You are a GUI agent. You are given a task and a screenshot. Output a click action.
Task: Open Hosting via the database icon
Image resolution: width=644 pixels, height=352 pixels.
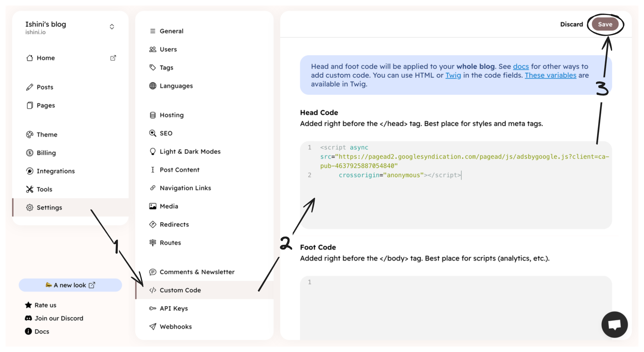click(x=153, y=115)
